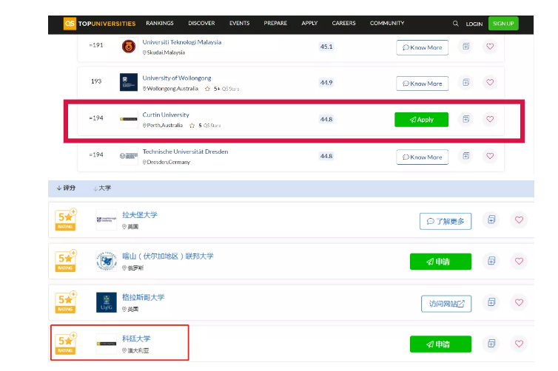Screen dimensions: 558x371
Task: Open the Universiti Teknologi Malaysia link
Action: pyautogui.click(x=182, y=42)
